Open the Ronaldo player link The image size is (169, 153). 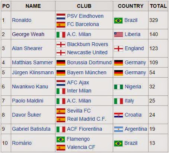click(x=22, y=20)
